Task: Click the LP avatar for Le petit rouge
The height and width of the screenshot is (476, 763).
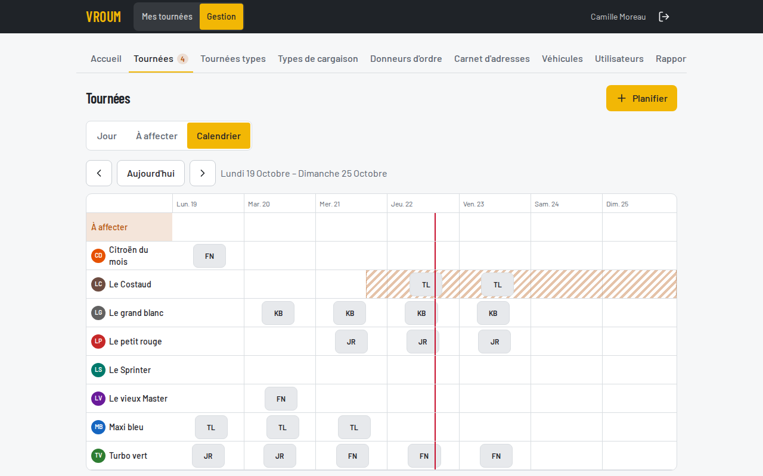Action: pos(98,342)
